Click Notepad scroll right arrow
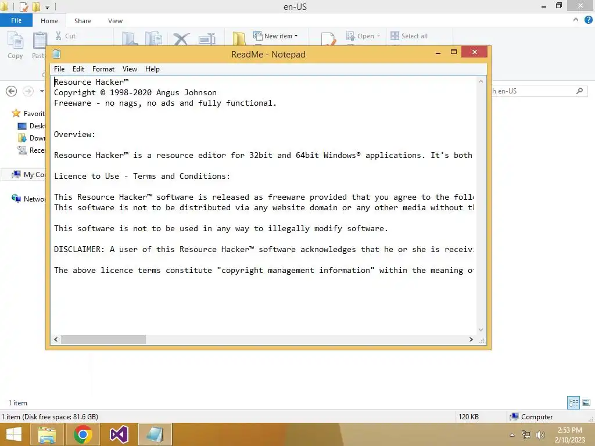 click(471, 339)
